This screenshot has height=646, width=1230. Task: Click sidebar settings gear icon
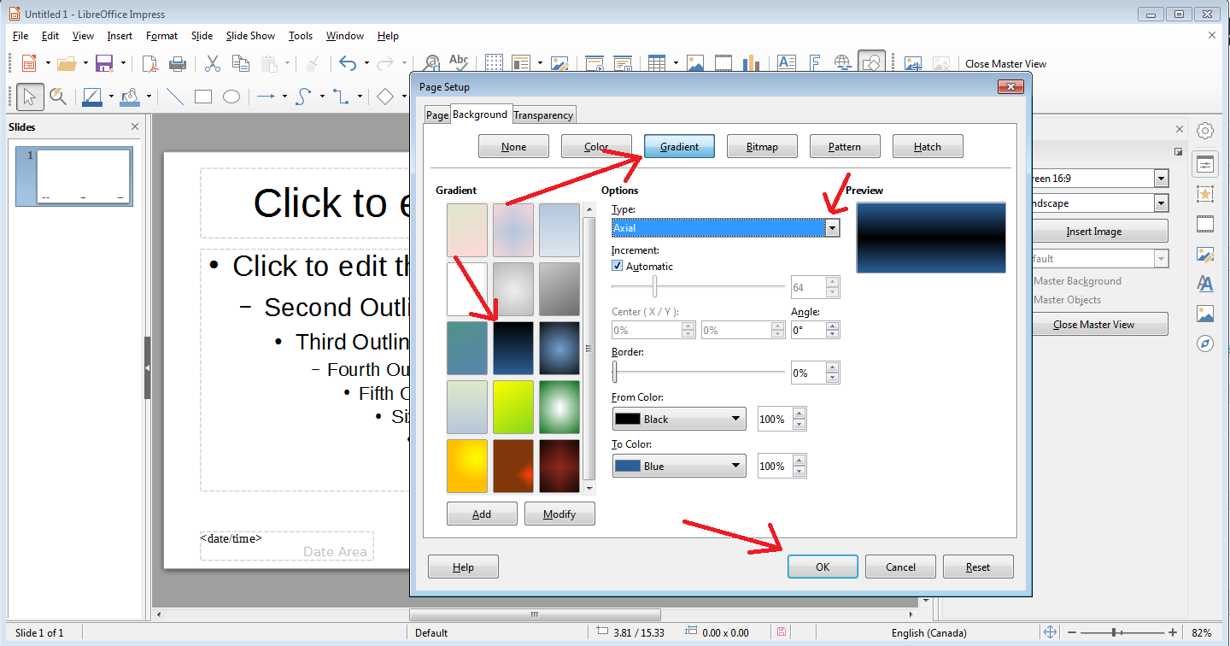coord(1205,131)
